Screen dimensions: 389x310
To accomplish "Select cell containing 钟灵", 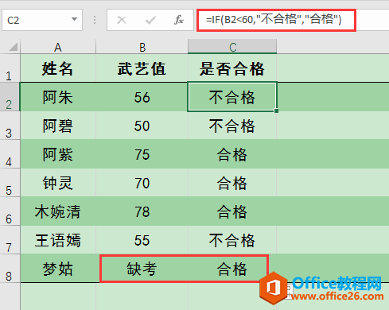I will (x=58, y=183).
